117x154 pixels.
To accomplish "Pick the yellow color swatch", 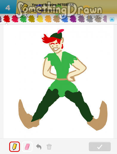I will point(40,19).
